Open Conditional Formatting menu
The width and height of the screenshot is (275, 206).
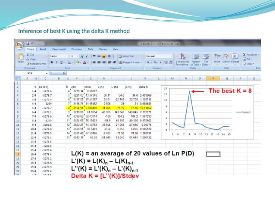[x=183, y=59]
